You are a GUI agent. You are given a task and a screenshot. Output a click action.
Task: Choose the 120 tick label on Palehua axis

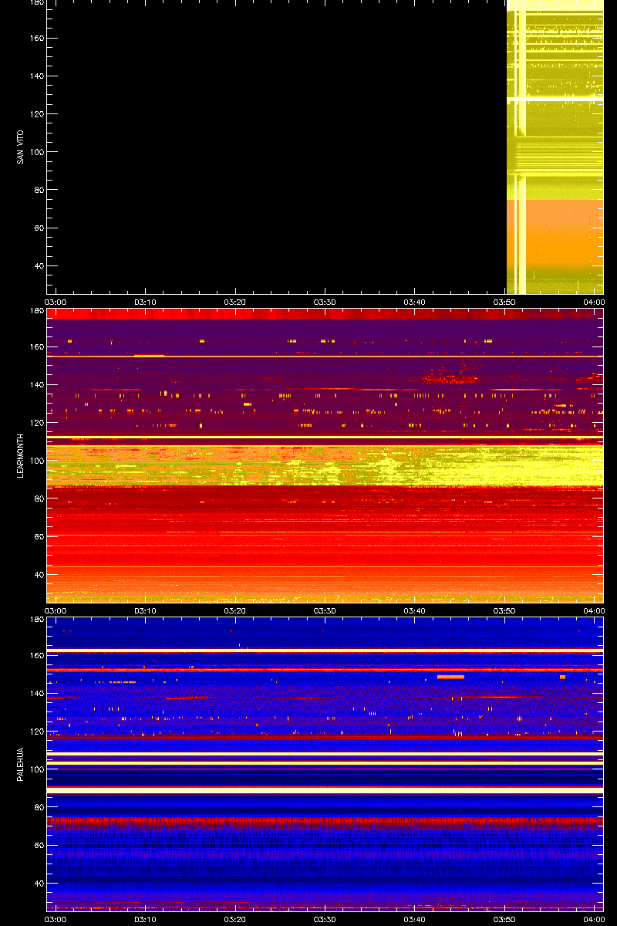pyautogui.click(x=36, y=732)
